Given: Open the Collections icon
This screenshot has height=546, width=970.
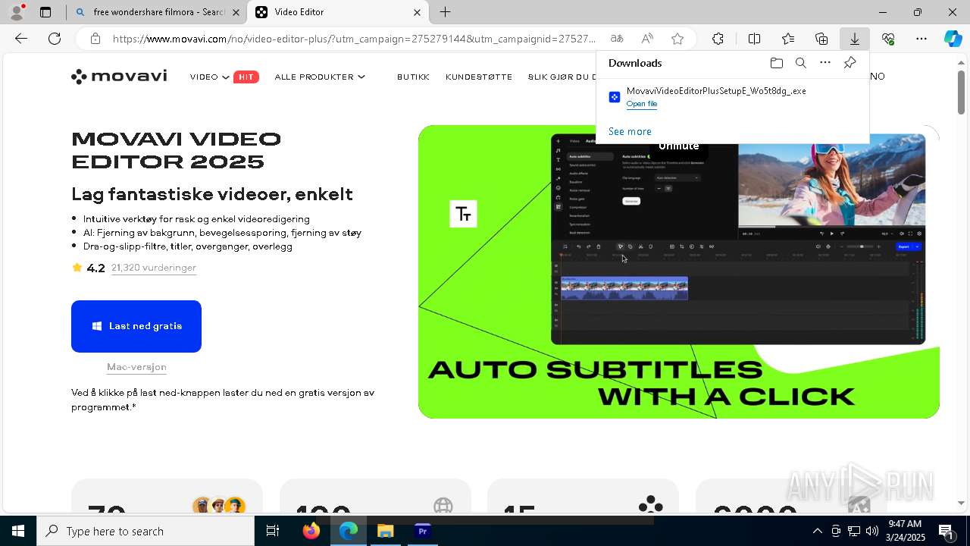Looking at the screenshot, I should 821,39.
